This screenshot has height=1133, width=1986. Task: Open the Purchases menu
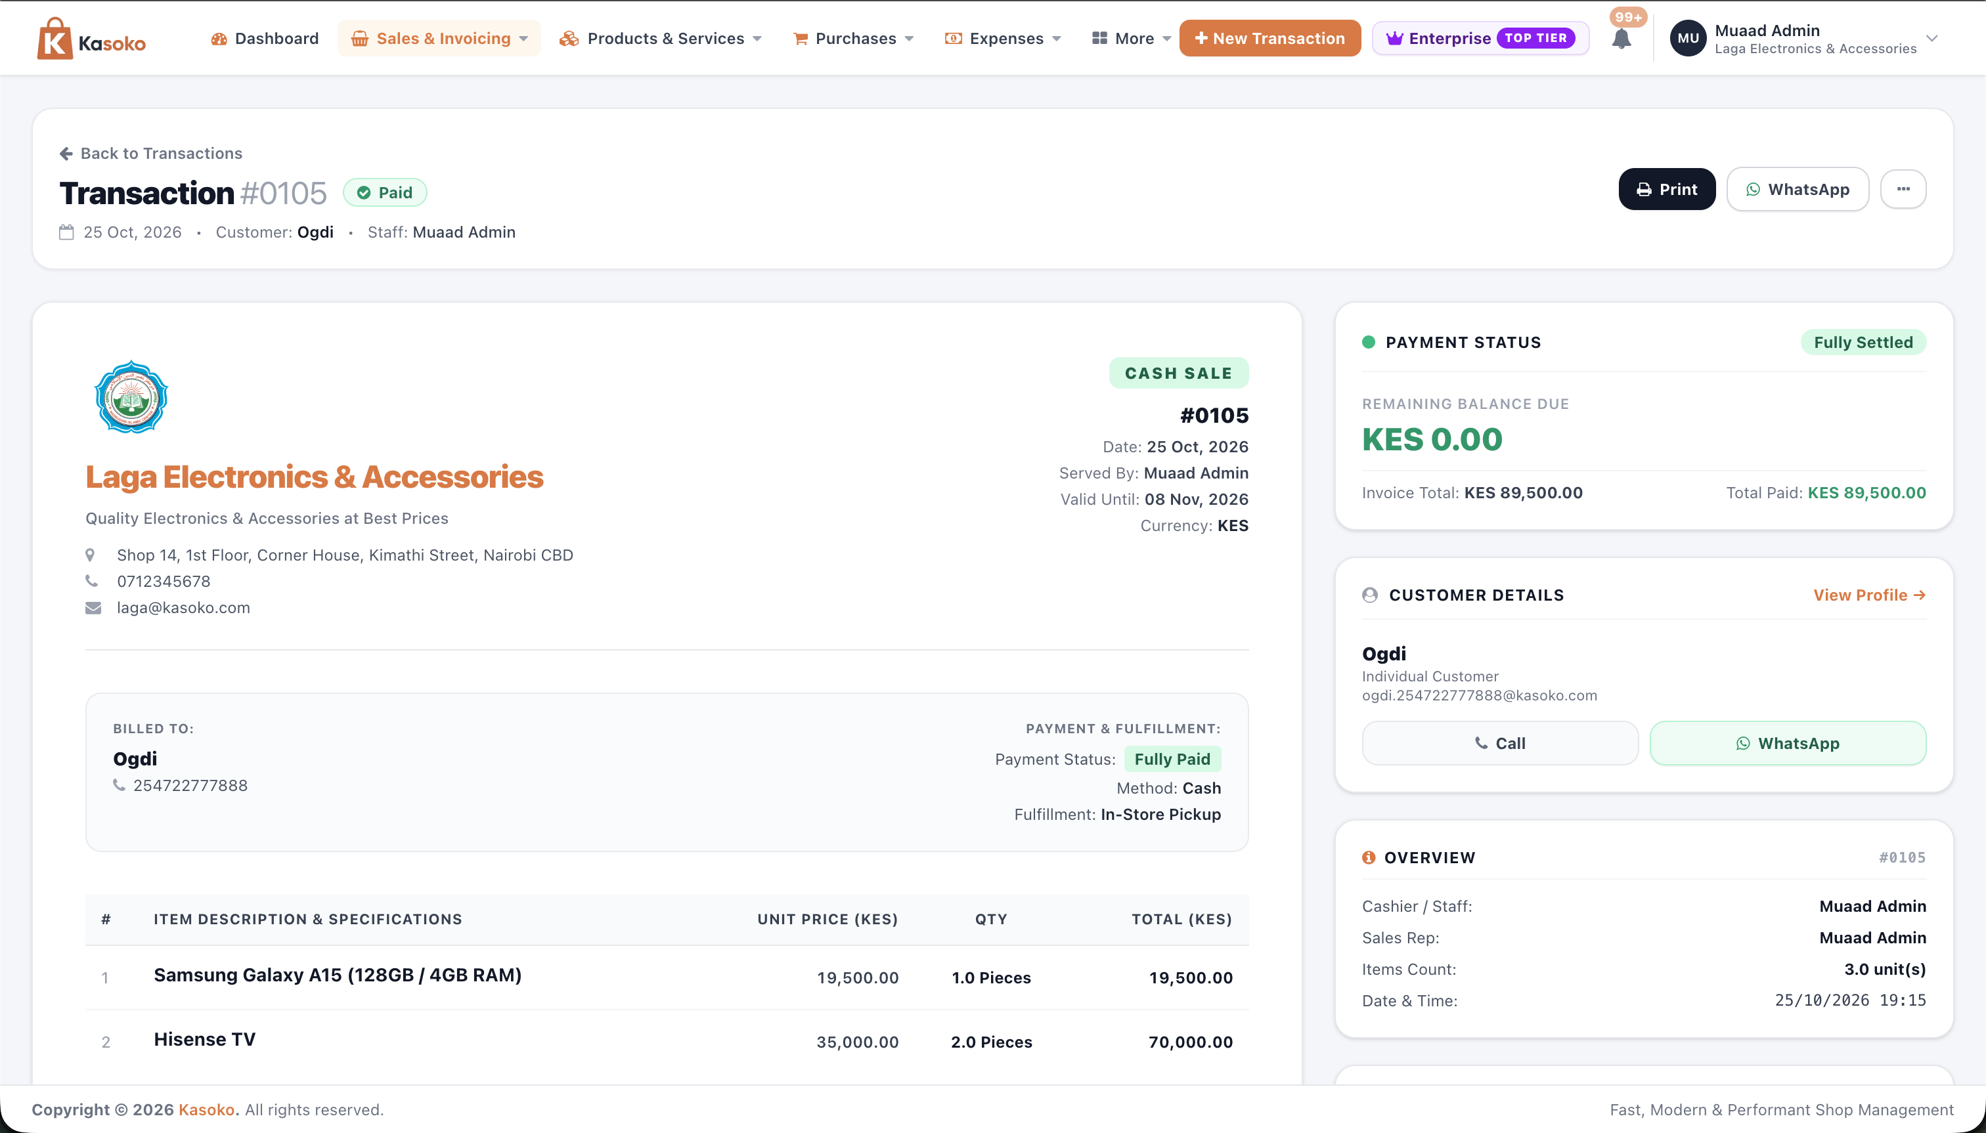853,38
